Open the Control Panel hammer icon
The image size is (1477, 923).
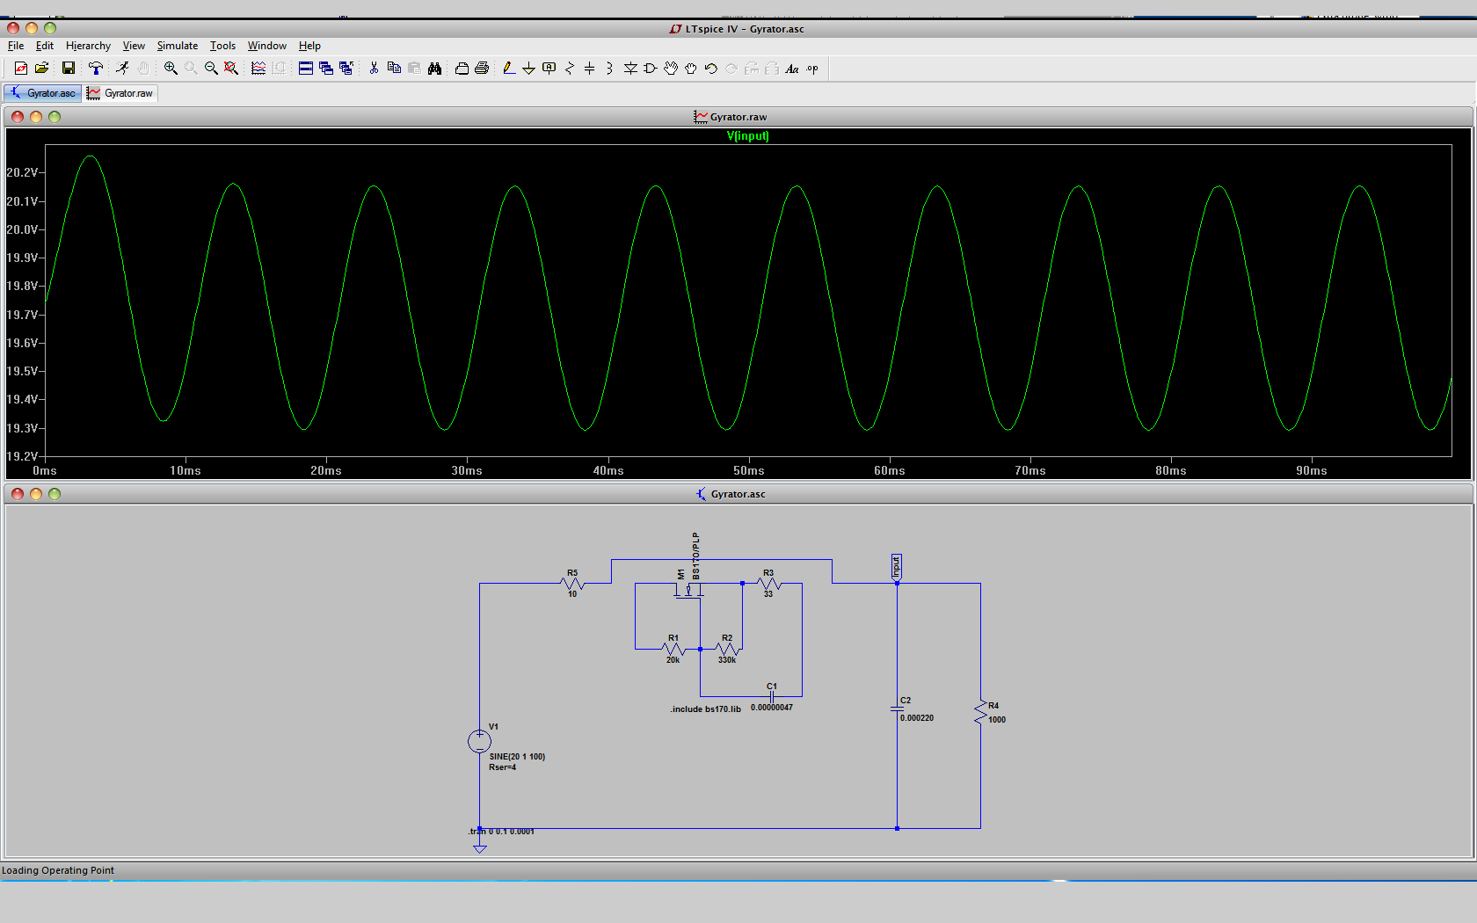pyautogui.click(x=96, y=69)
